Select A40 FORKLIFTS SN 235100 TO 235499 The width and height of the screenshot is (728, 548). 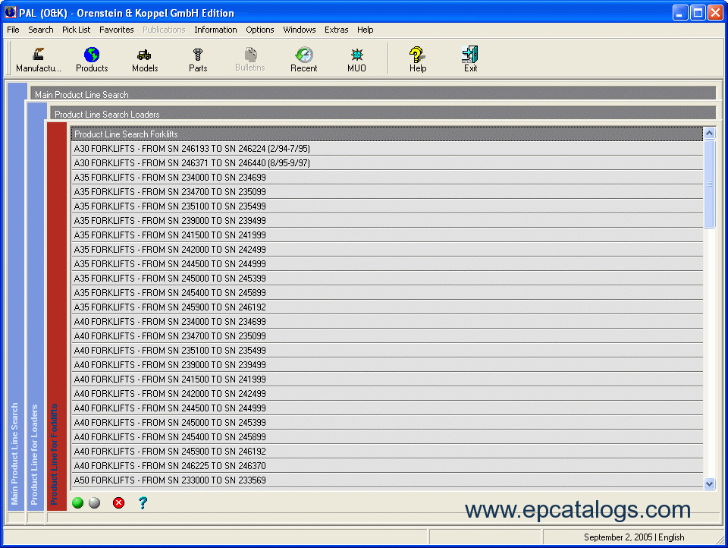click(x=387, y=351)
